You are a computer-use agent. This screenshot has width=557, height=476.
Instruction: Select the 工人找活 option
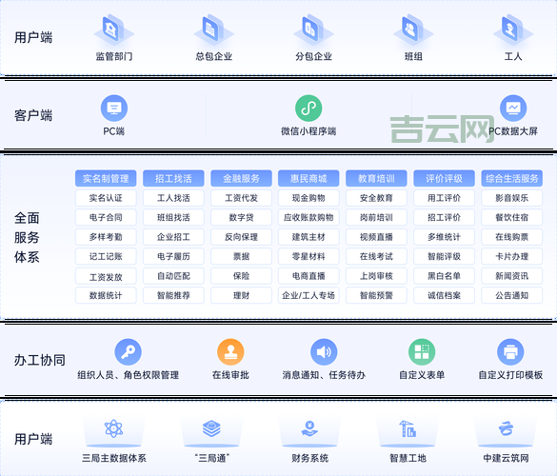(x=173, y=198)
